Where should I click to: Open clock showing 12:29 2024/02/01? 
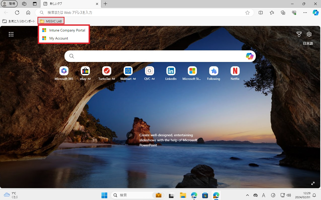tap(303, 195)
